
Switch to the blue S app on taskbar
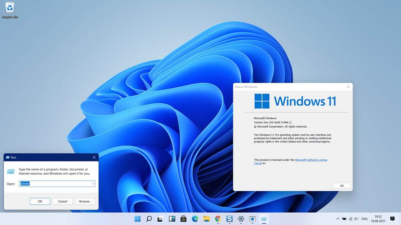[x=229, y=219]
